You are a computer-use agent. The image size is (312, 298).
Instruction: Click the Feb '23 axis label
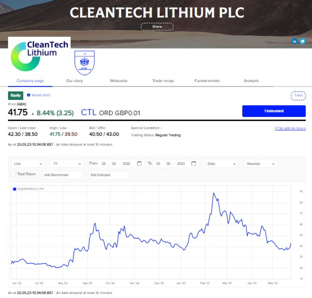205,283
